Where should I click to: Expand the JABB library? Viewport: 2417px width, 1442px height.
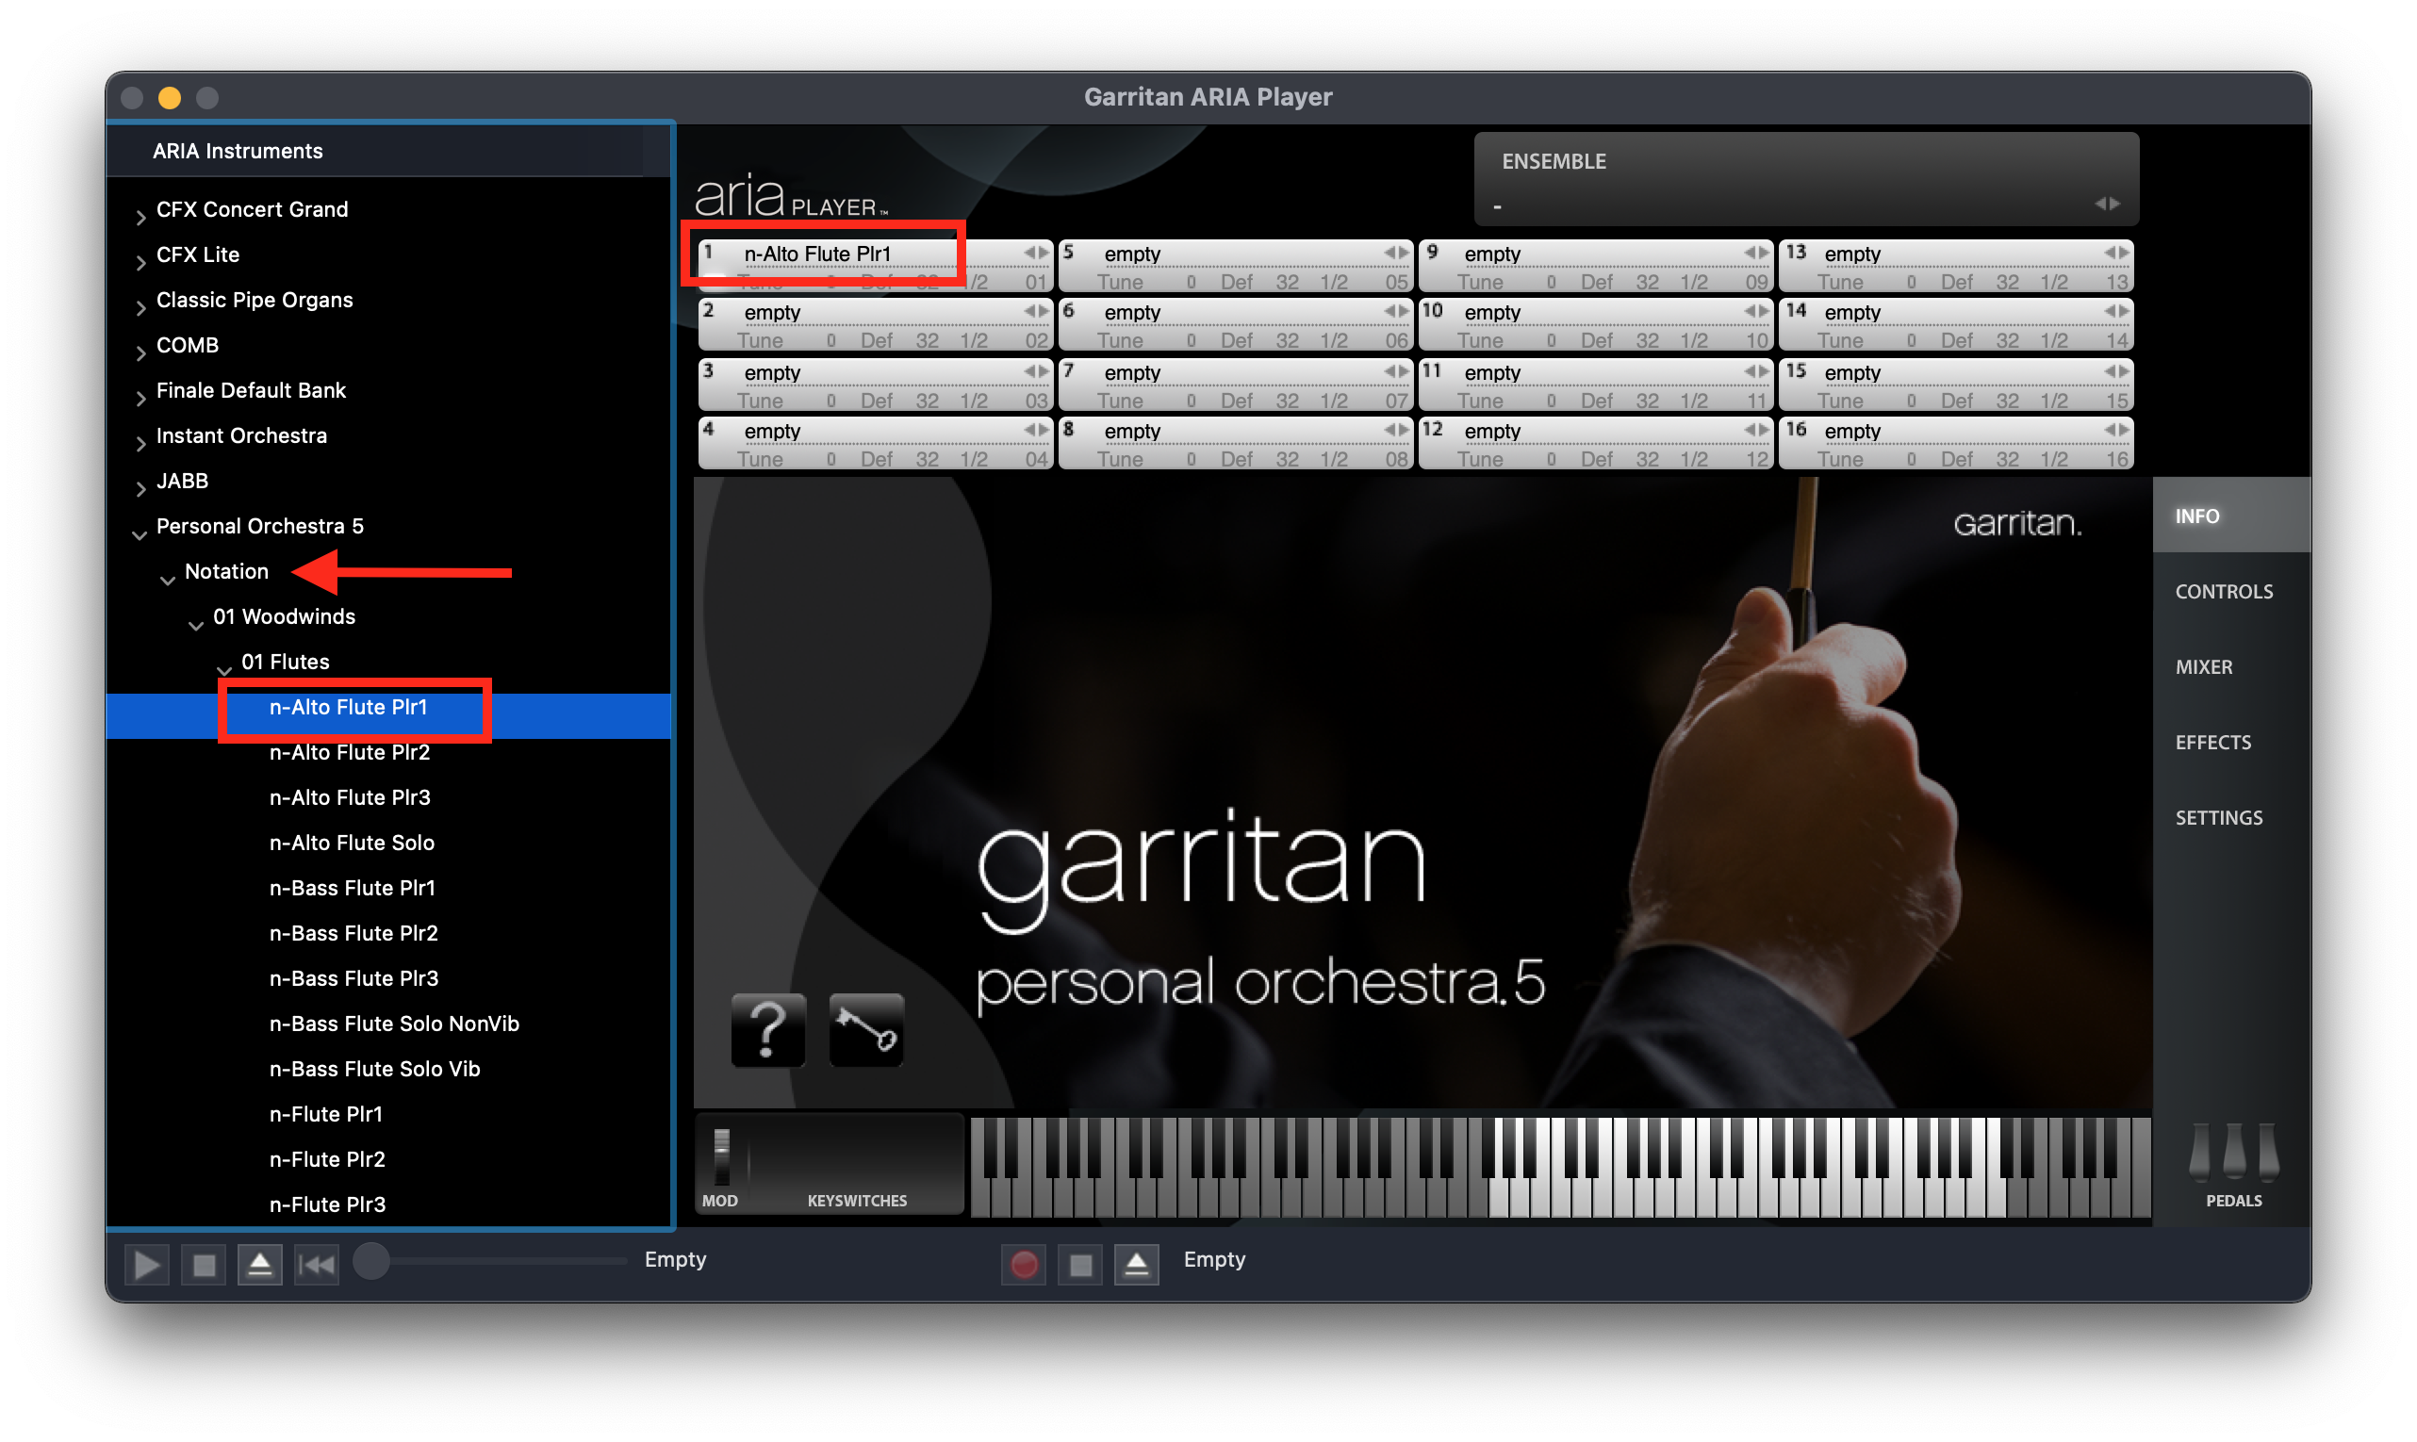pos(140,488)
